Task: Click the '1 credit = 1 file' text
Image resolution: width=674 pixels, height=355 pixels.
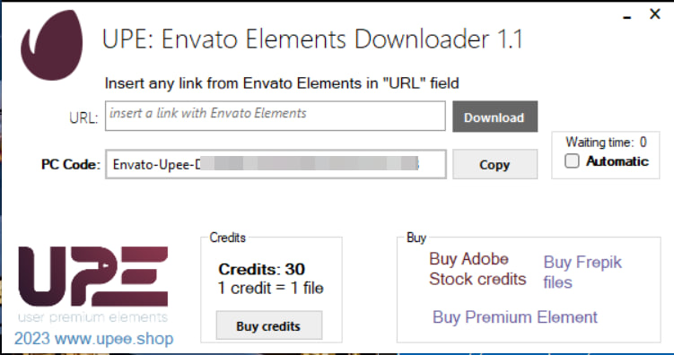Action: tap(270, 288)
